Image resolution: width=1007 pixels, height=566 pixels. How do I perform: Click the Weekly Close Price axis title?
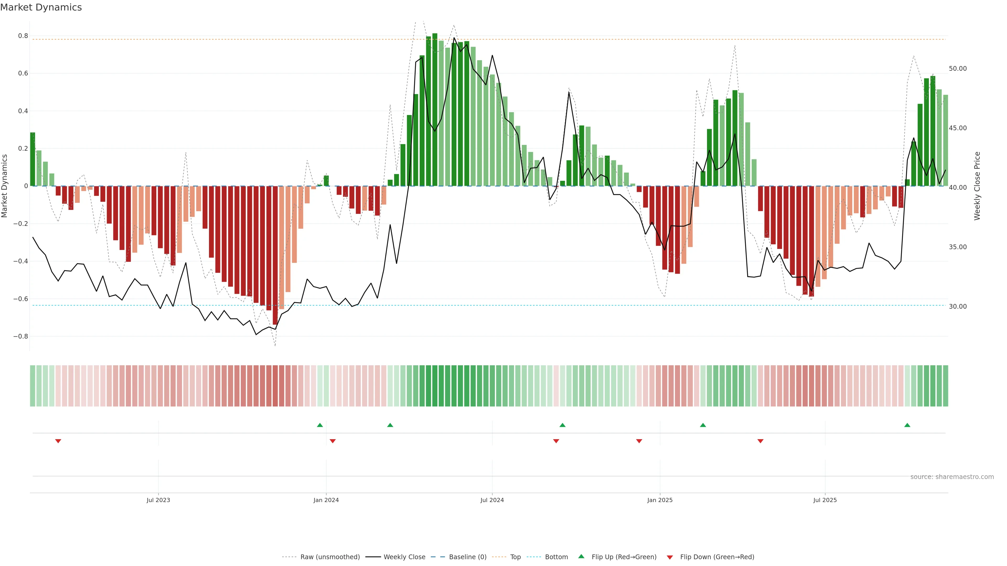click(977, 186)
